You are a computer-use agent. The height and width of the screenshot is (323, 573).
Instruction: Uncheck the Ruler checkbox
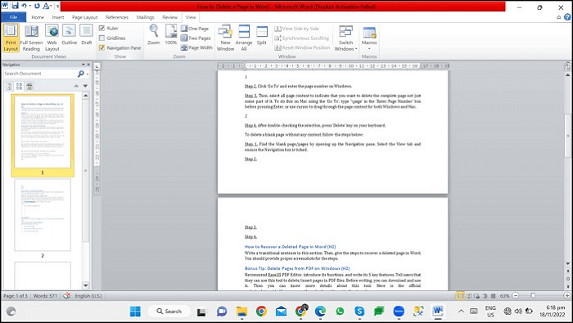point(102,28)
